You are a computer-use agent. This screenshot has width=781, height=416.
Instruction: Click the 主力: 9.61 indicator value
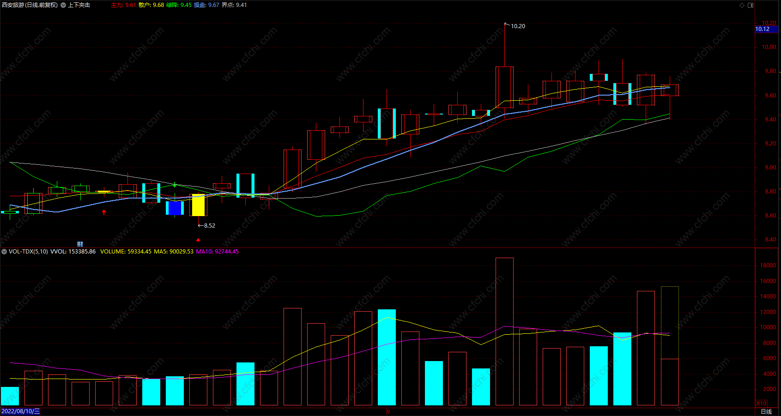click(x=123, y=5)
